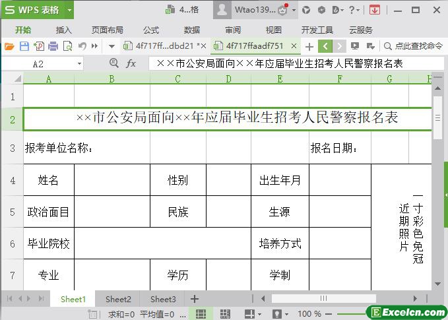
Task: Switch to the 开发工具 ribbon tab
Action: click(317, 30)
